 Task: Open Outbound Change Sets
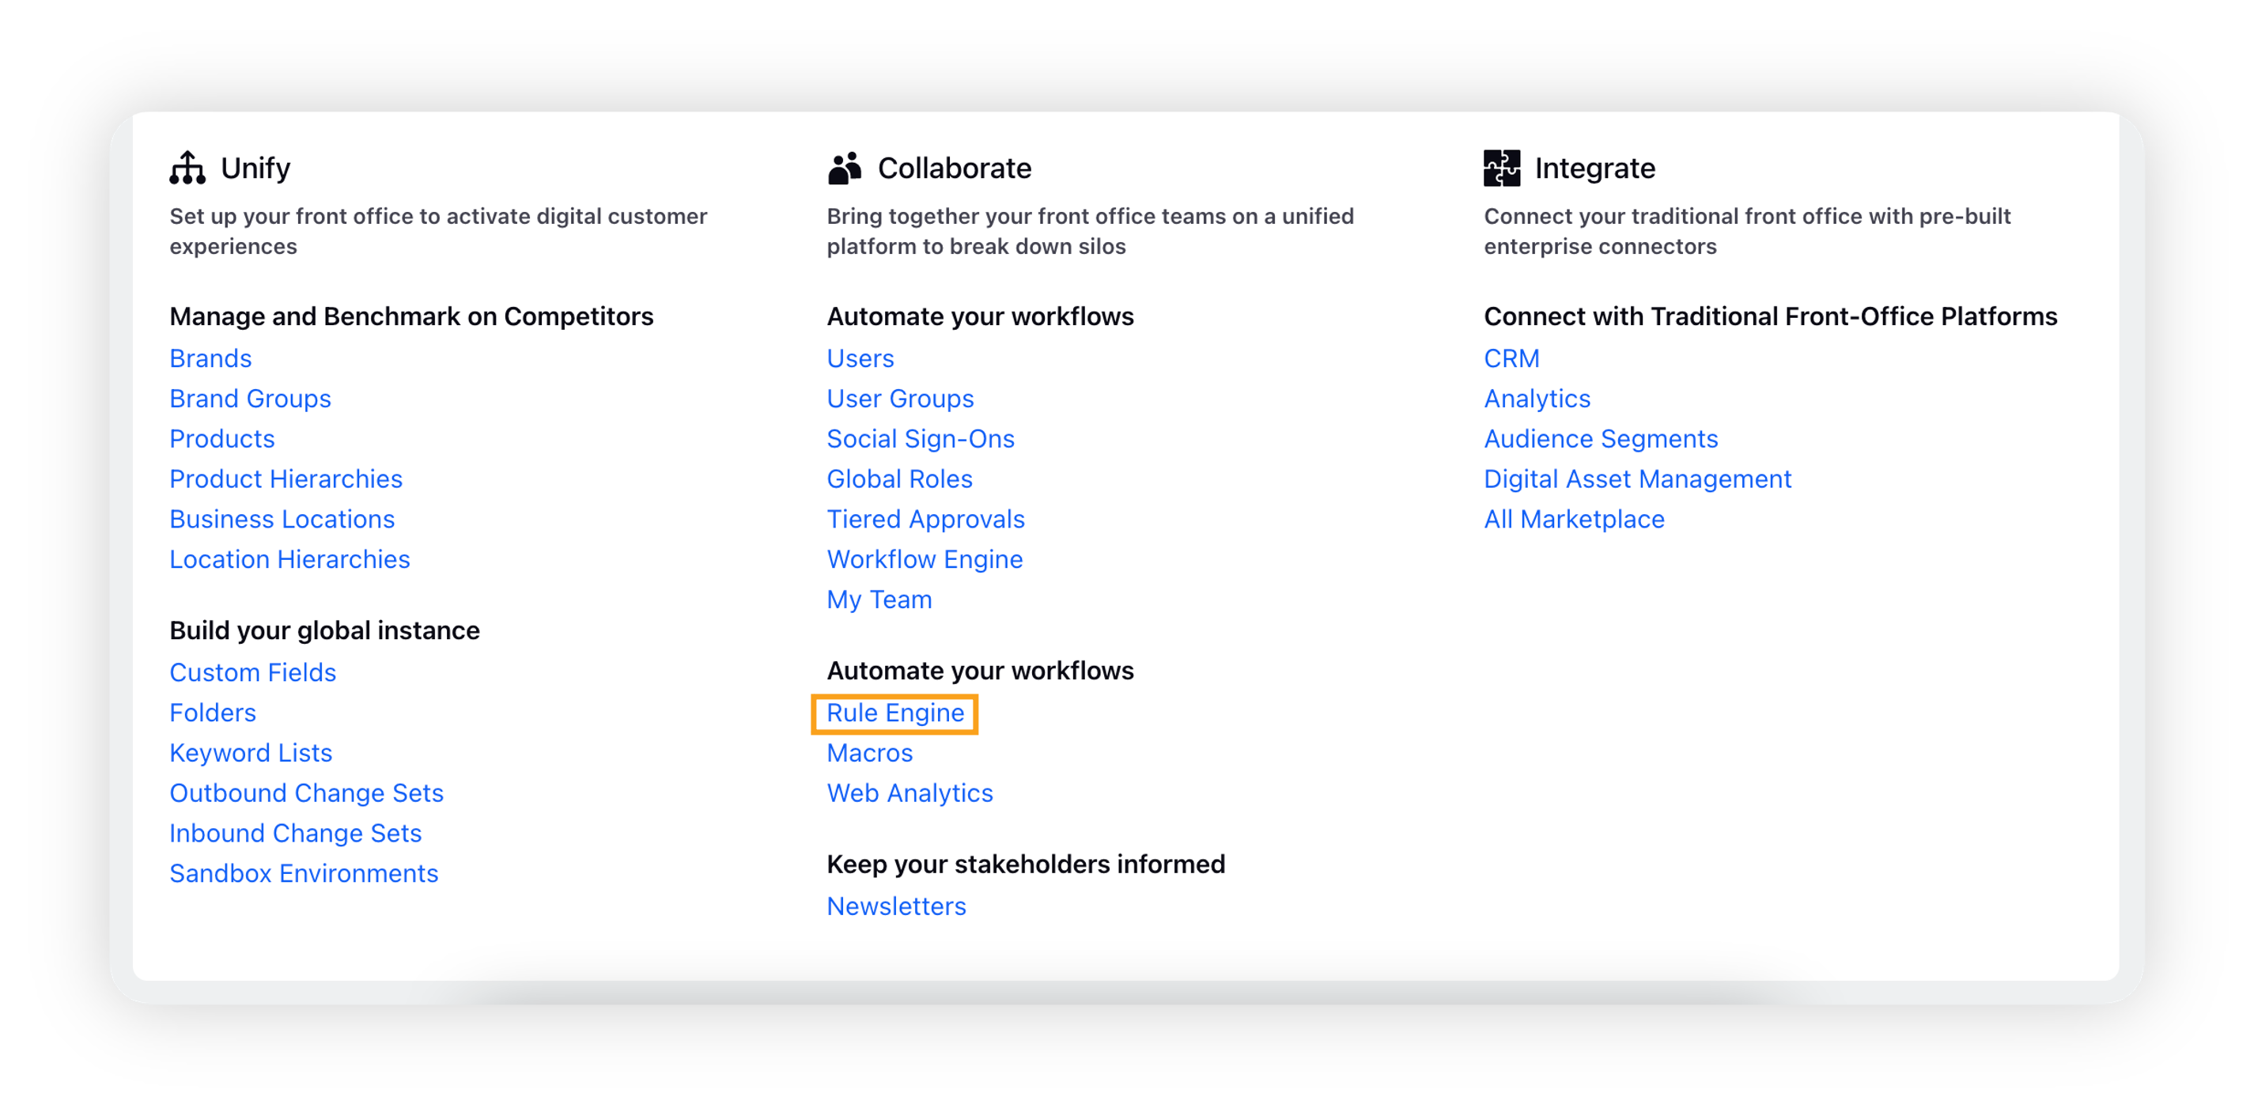coord(306,793)
